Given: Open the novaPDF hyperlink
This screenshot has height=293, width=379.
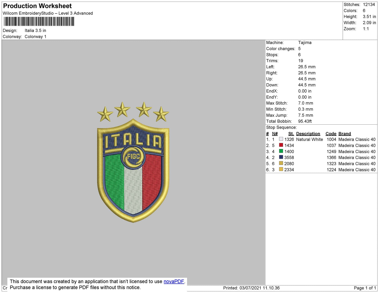Looking at the screenshot, I should point(174,281).
